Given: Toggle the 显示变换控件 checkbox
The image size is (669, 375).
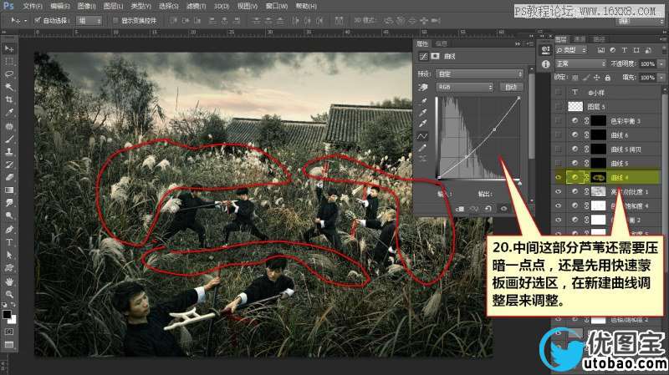Looking at the screenshot, I should coord(115,20).
